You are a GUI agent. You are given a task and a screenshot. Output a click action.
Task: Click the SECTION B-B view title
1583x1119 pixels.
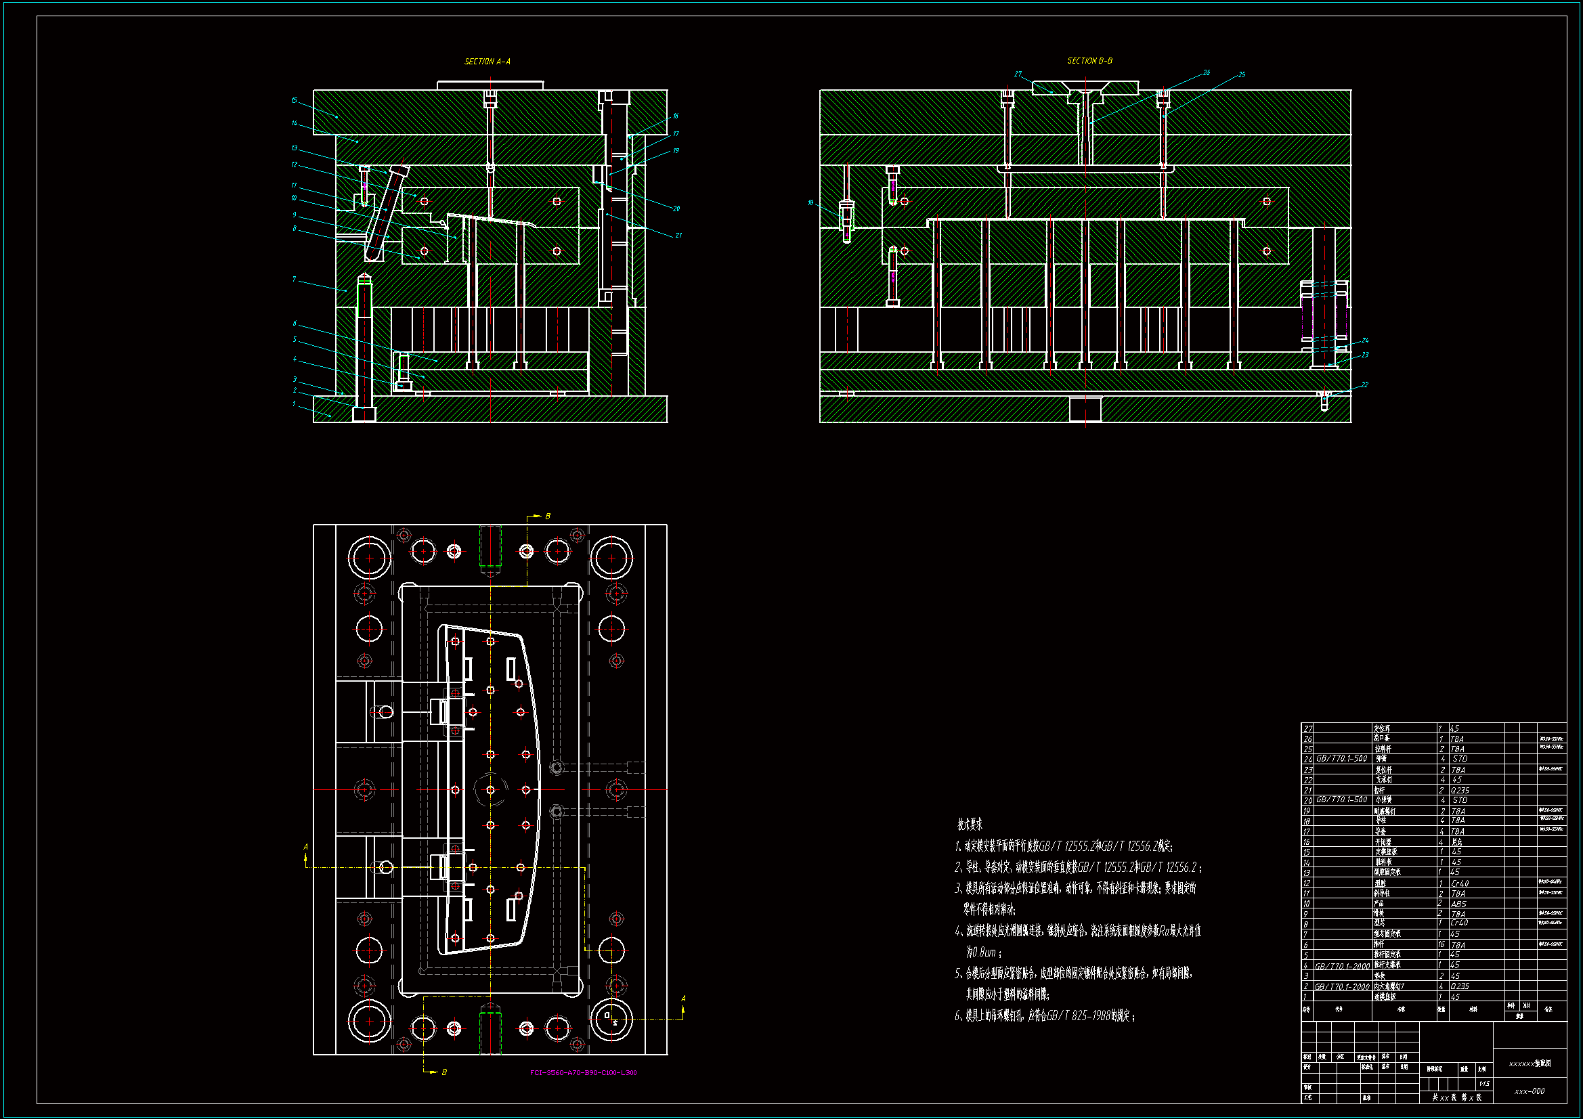(x=1089, y=61)
